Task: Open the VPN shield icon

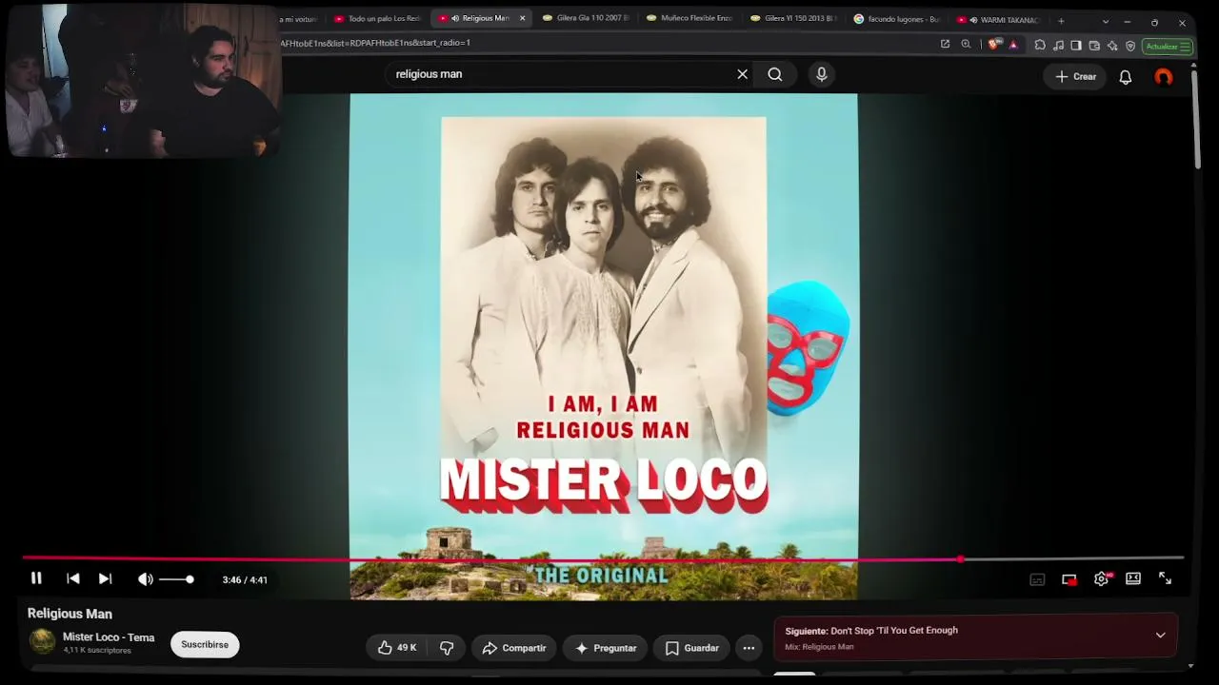Action: [1130, 45]
